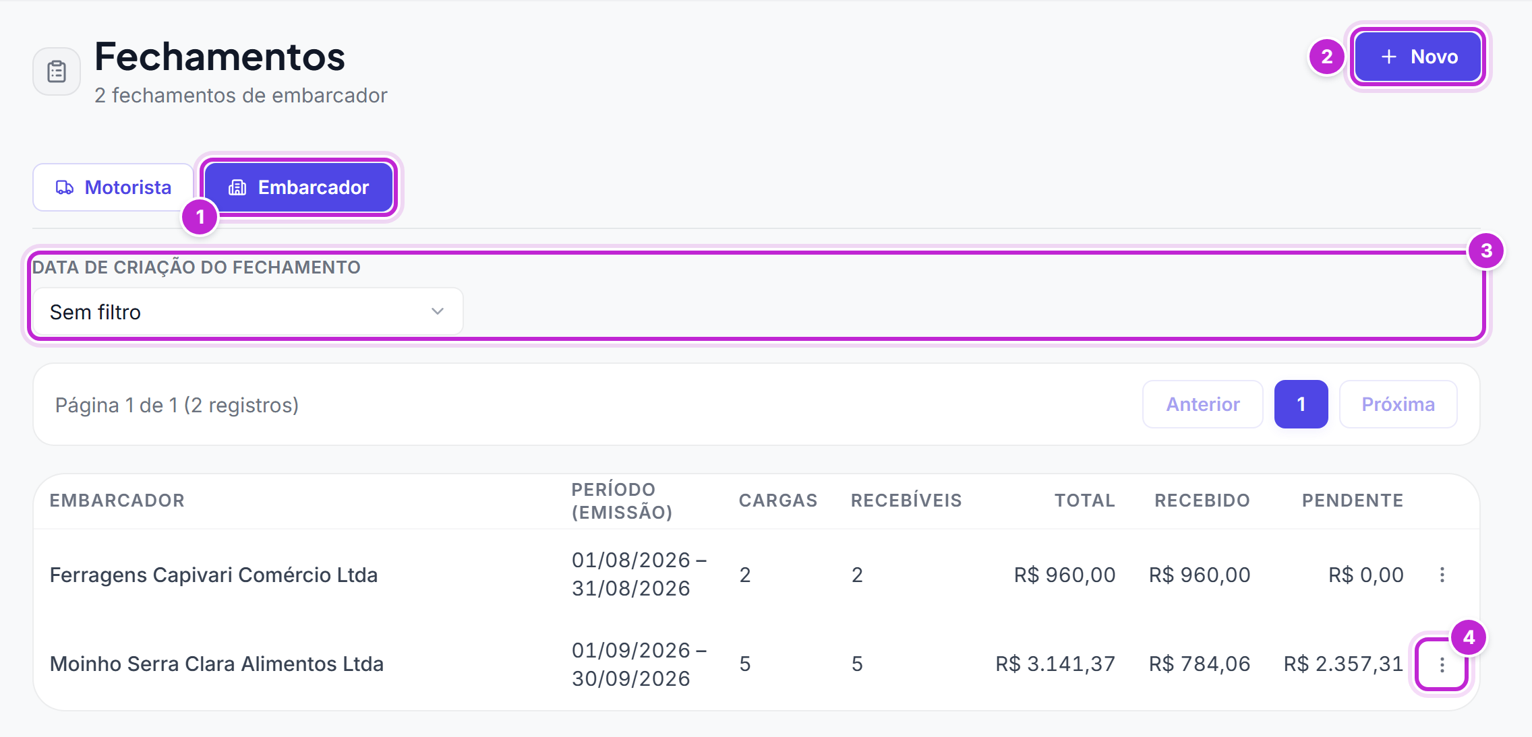Click 'Página 1 de 1 (2 registros)' text

[x=177, y=405]
